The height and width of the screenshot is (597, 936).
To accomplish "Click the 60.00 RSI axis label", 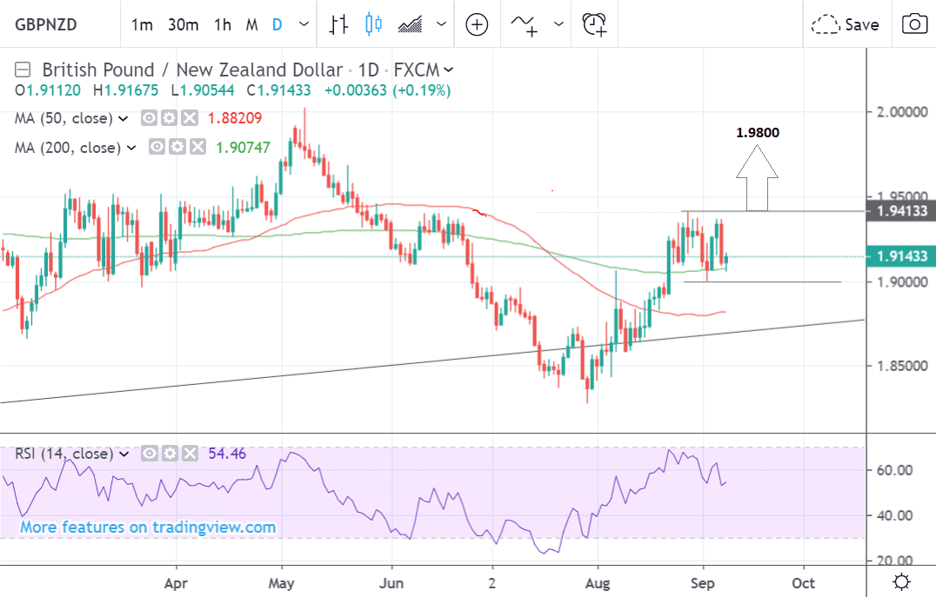I will tap(894, 470).
